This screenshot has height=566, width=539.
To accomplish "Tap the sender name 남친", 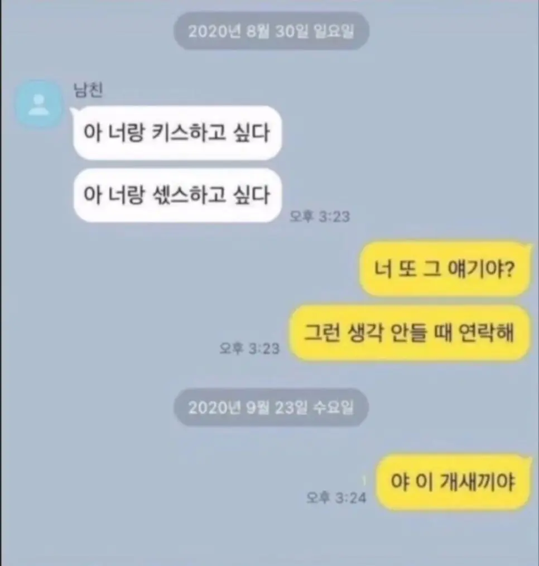I will coord(88,90).
